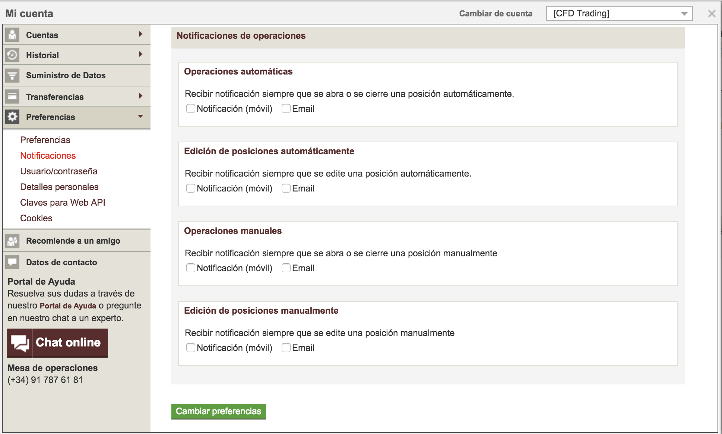The height and width of the screenshot is (434, 722).
Task: Enable mobile notification for Edición de posiciones automáticamente
Action: tap(190, 188)
